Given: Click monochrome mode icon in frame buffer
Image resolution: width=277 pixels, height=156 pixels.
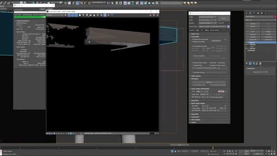Looking at the screenshot, I should click(x=84, y=15).
